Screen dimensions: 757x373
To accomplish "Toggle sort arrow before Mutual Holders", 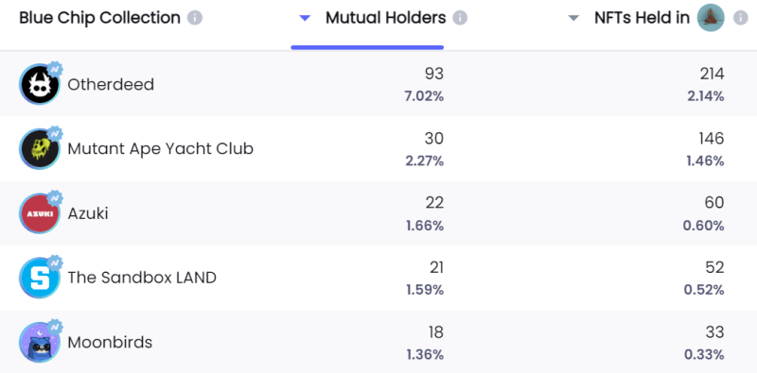I will tap(304, 18).
